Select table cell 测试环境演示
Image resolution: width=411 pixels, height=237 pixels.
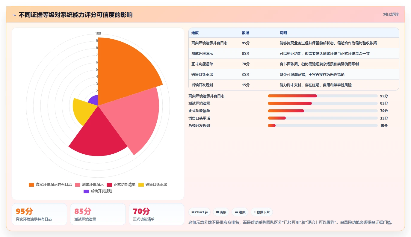pyautogui.click(x=202, y=53)
